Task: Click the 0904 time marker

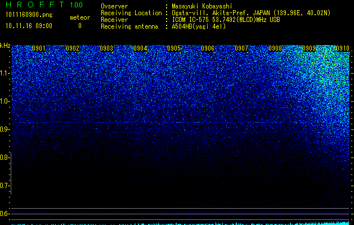Action: [x=140, y=48]
